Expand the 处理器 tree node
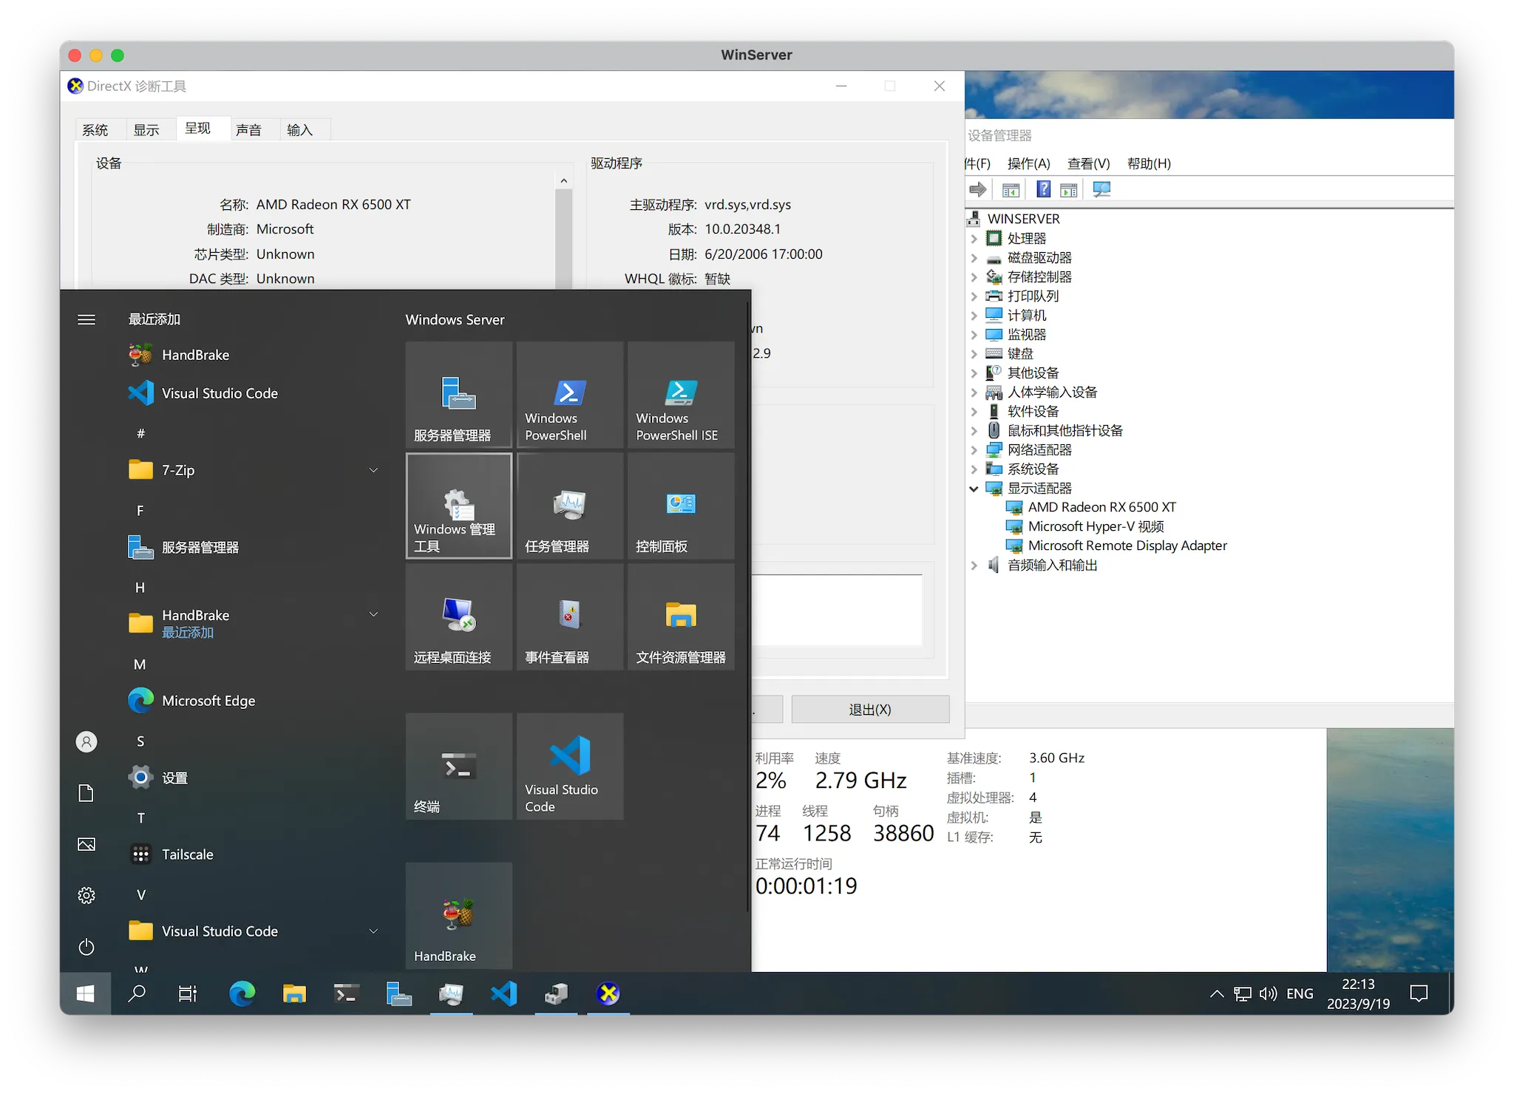 [974, 239]
